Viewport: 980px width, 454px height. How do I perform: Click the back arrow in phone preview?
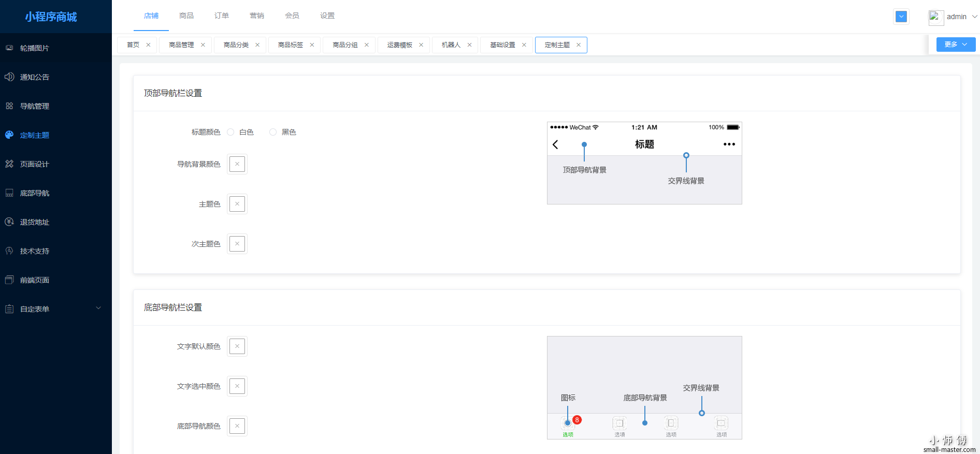pyautogui.click(x=555, y=144)
